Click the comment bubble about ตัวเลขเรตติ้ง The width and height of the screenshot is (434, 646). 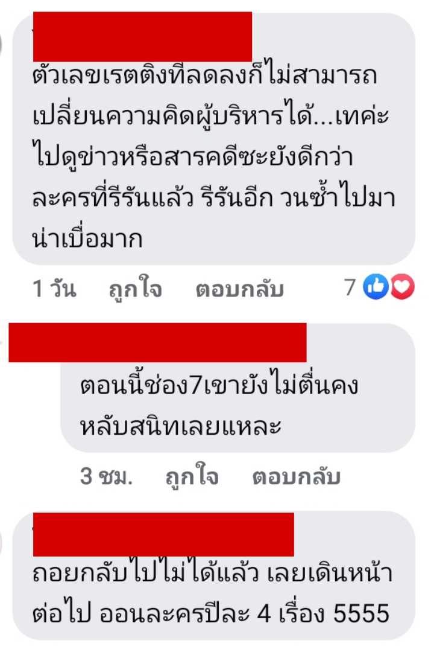point(213,139)
